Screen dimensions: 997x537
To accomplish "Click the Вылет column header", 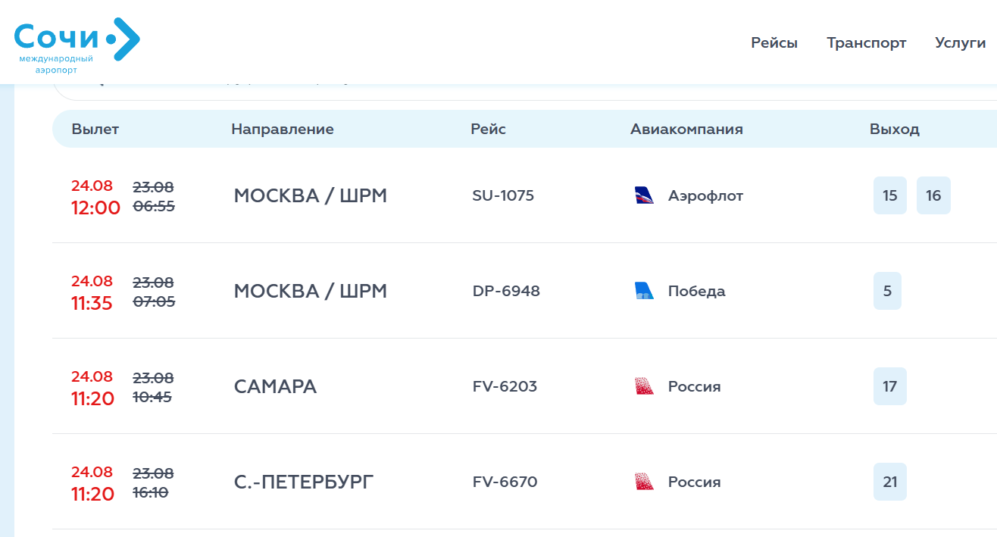I will (x=95, y=129).
